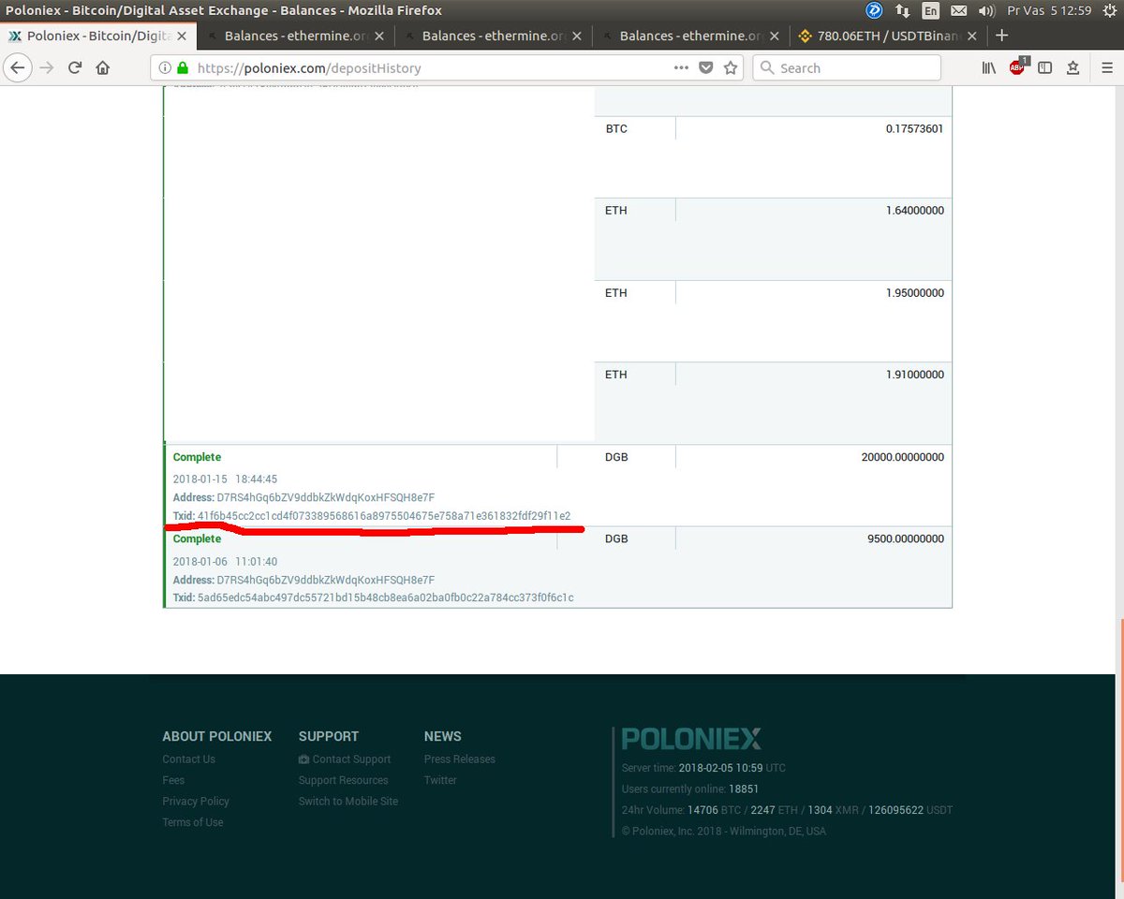The image size is (1124, 899).
Task: Close the 780.06ETH / USDT Binance tab
Action: click(971, 37)
